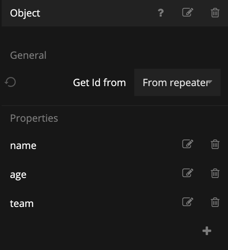The image size is (228, 250).
Task: Edit the name property
Action: [188, 144]
